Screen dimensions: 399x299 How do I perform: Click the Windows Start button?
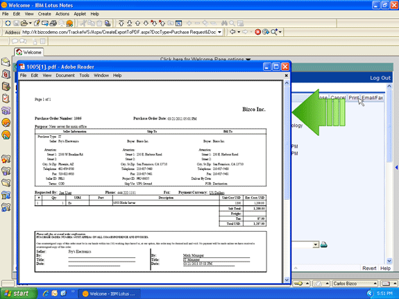click(18, 293)
